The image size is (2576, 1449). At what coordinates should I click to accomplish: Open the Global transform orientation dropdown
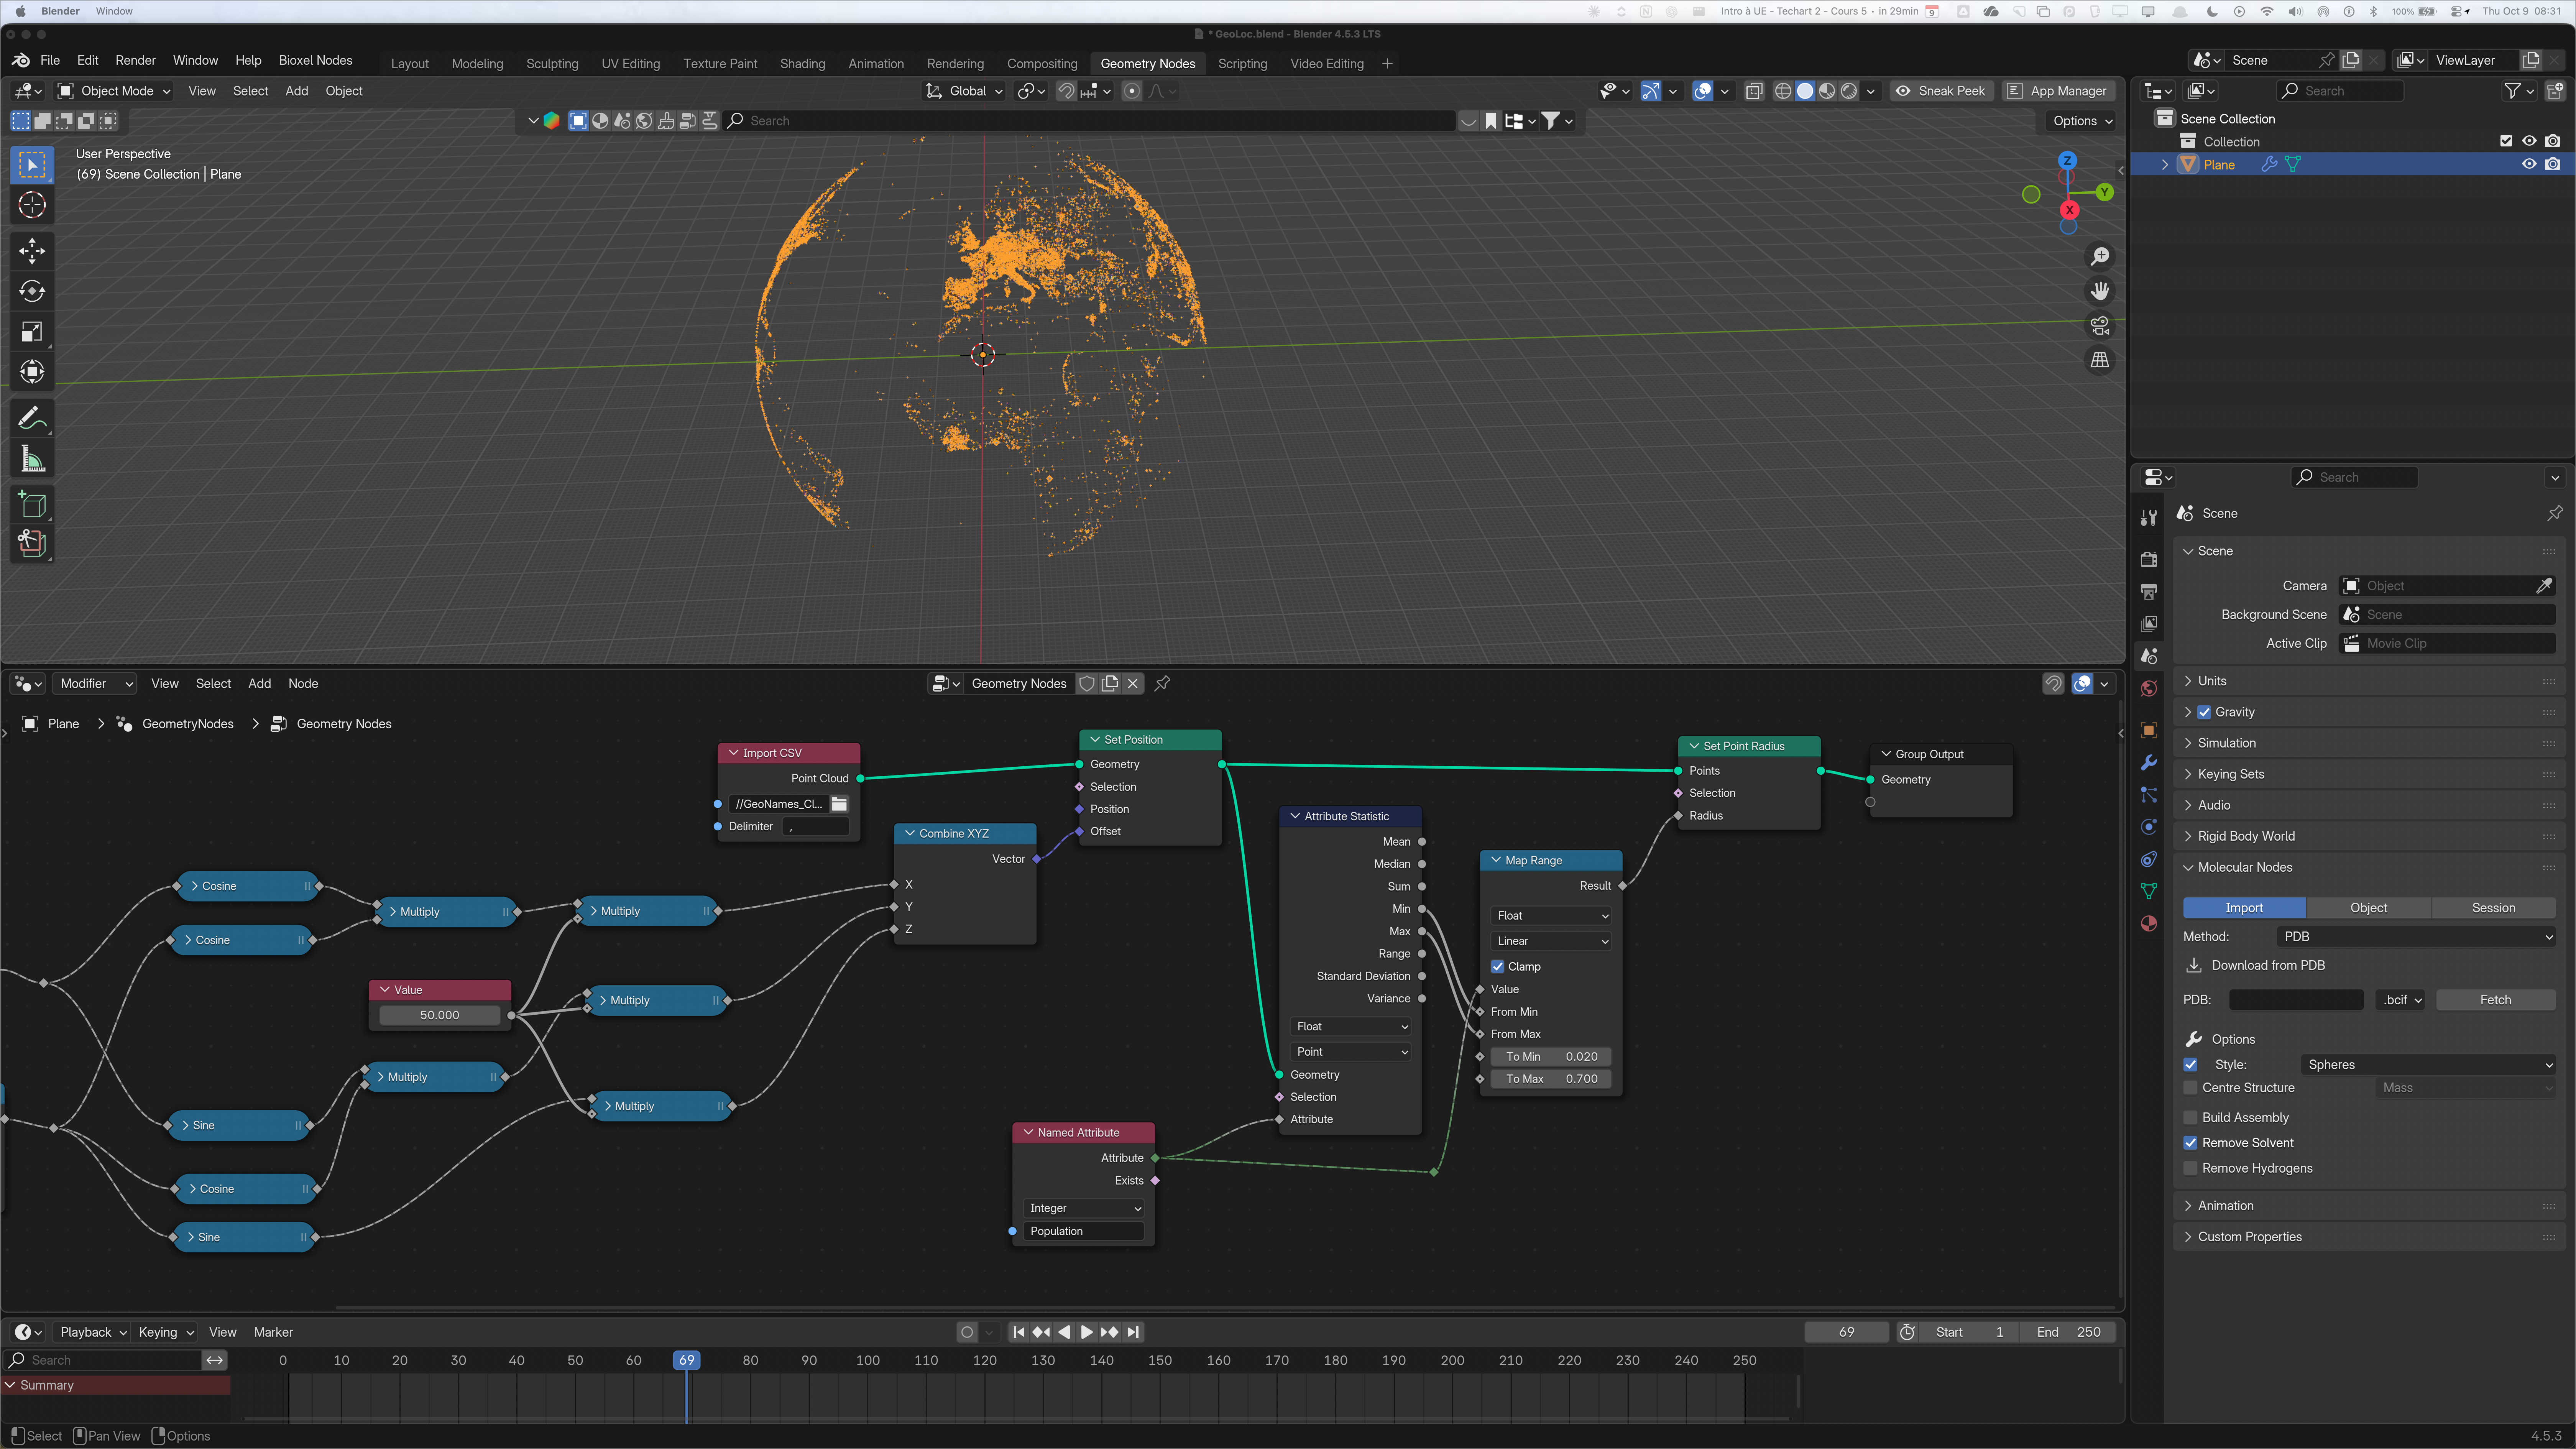(963, 91)
